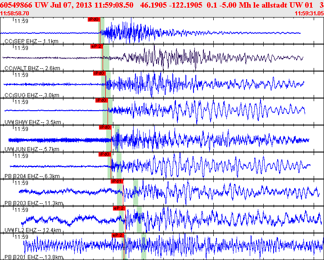The height and width of the screenshot is (260, 324).
Task: Select the eP 2 pick flag on the FL2 trace
Action: point(119,208)
